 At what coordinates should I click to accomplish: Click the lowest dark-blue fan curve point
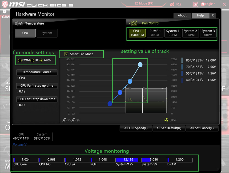click(x=110, y=104)
